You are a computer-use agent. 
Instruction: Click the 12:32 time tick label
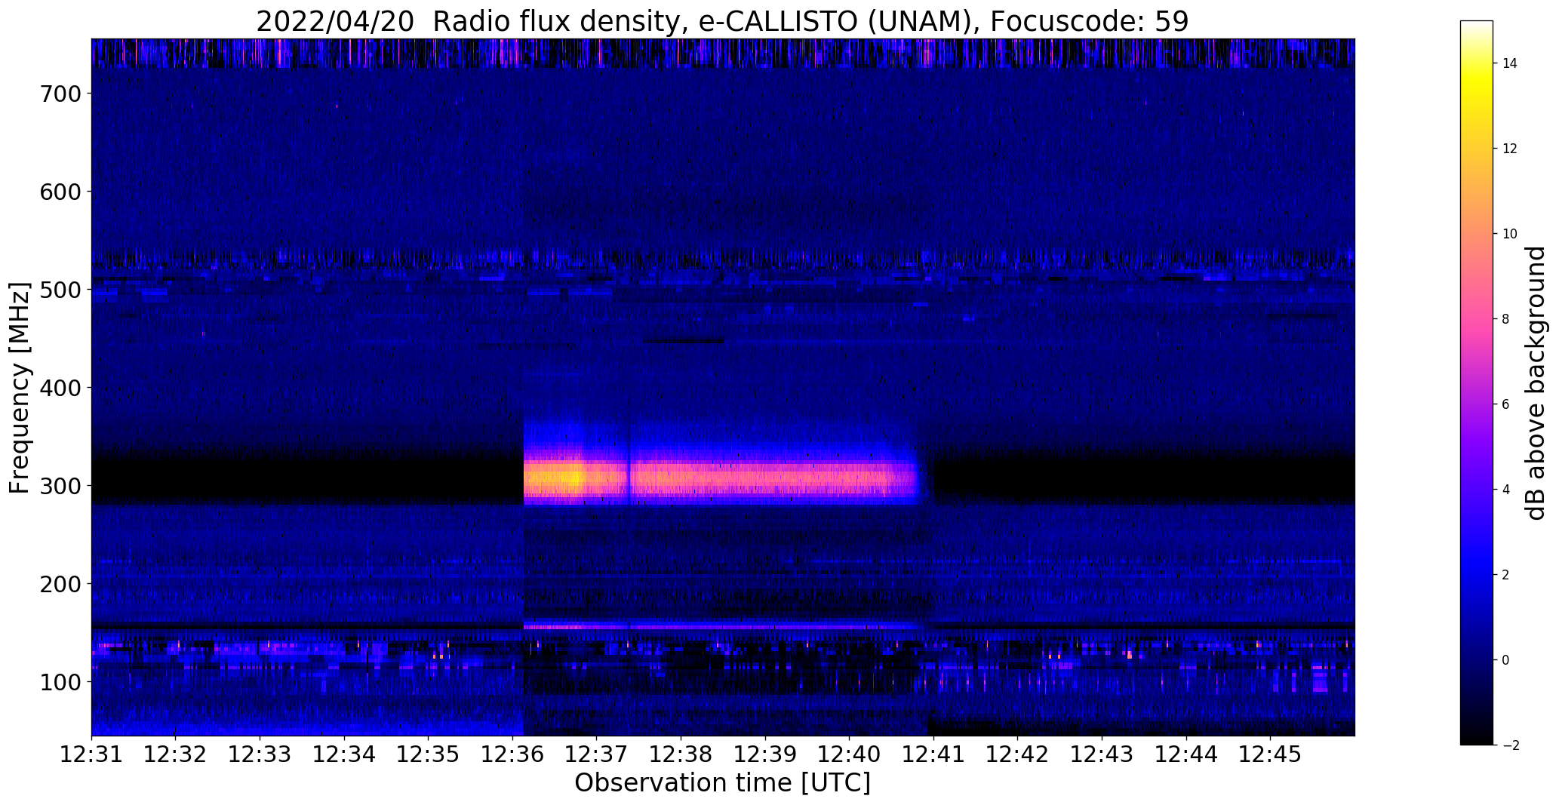175,754
